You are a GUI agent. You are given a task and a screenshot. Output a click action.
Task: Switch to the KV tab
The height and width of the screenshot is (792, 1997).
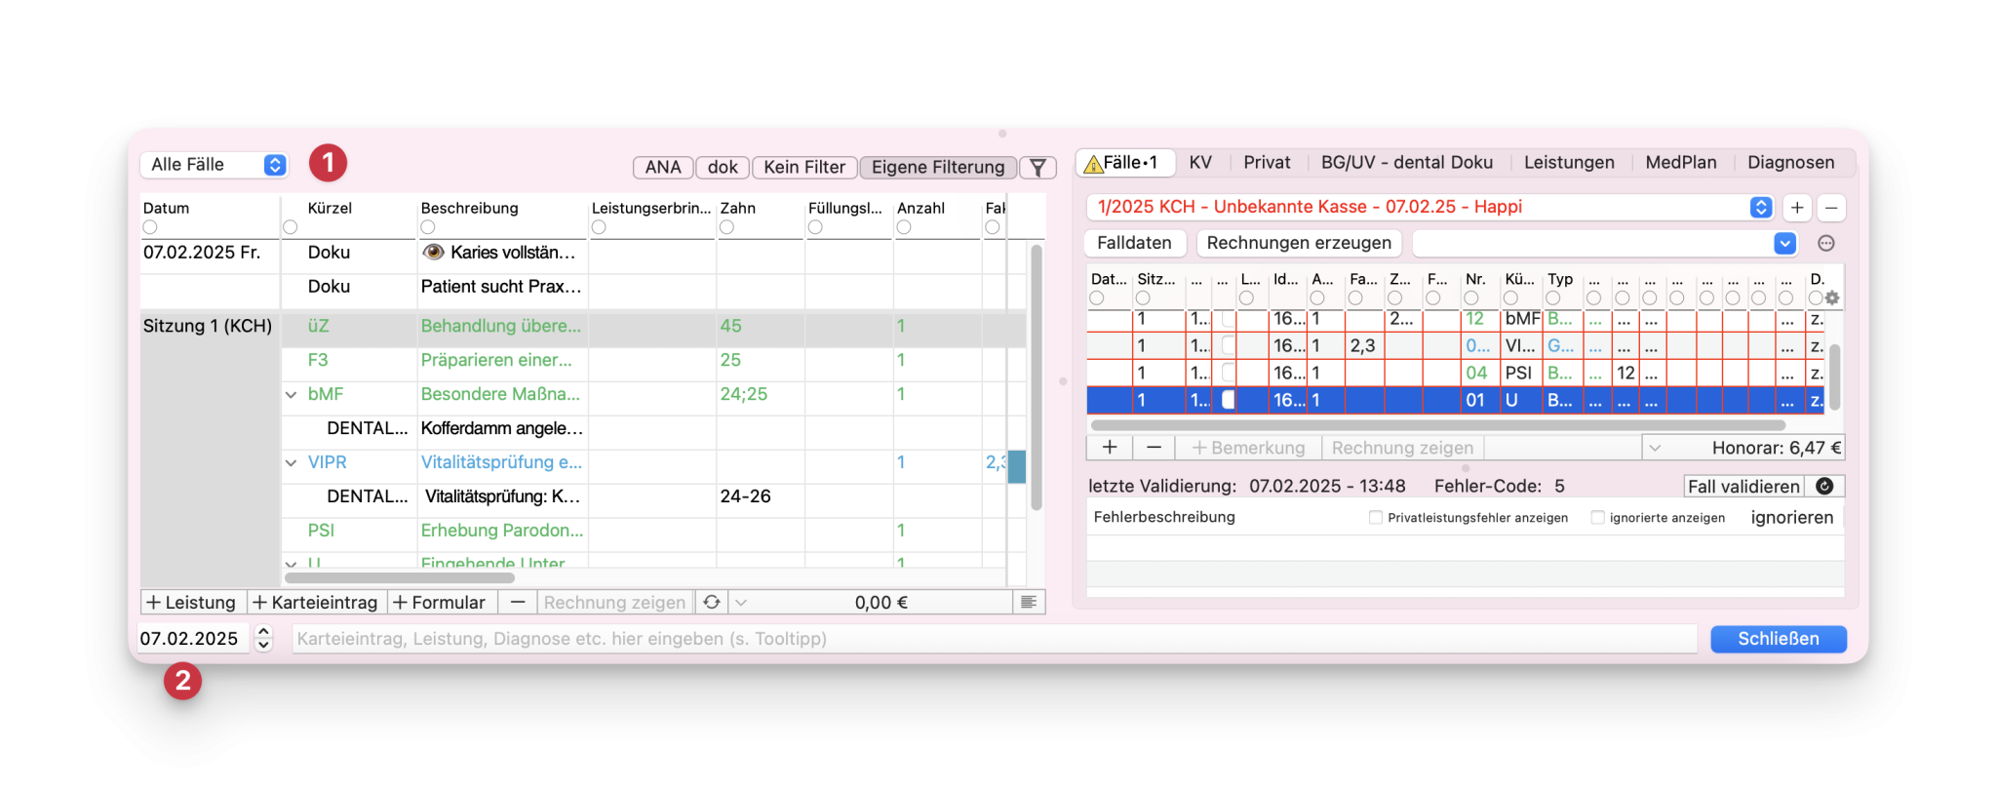point(1200,163)
